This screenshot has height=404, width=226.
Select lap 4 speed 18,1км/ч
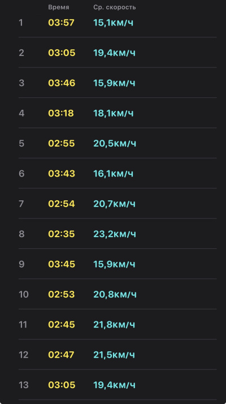click(114, 113)
